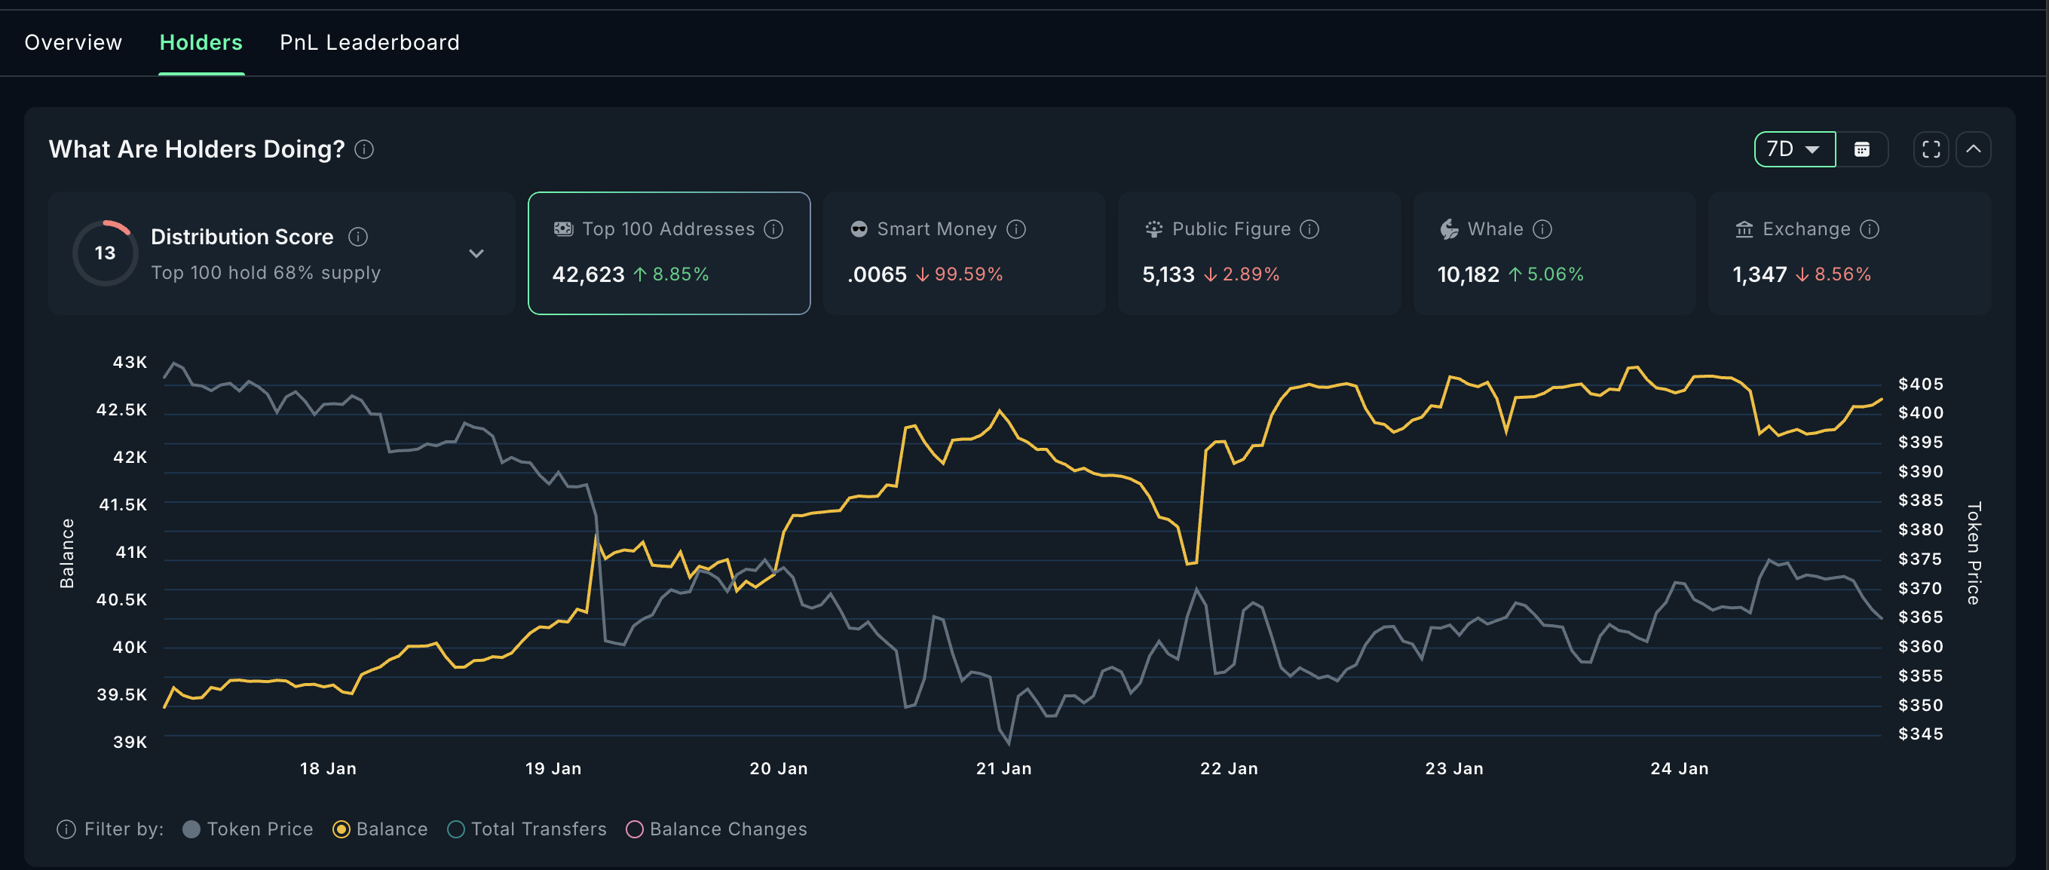Viewport: 2049px width, 870px height.
Task: Select the Smart Money card
Action: pyautogui.click(x=963, y=253)
